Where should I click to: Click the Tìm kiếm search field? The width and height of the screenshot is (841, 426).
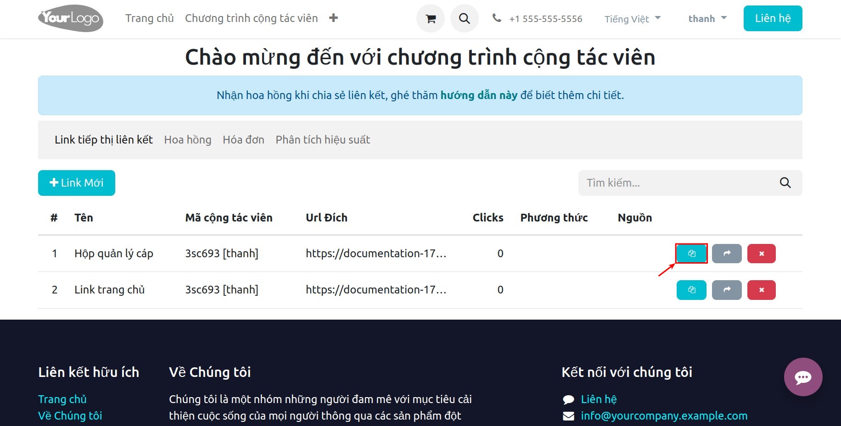(x=666, y=183)
